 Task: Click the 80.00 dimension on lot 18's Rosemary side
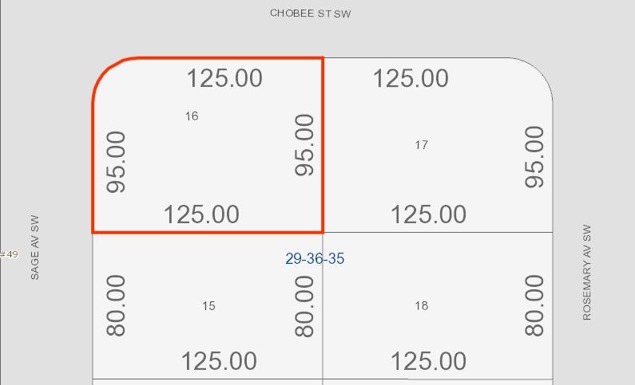(x=534, y=306)
